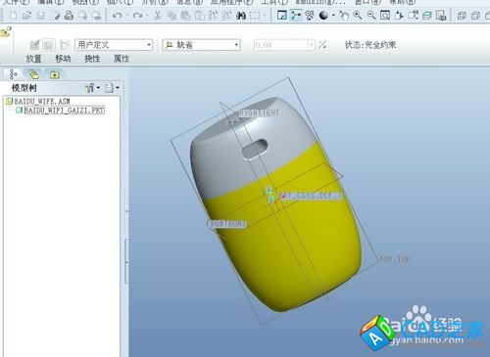
Task: Open the 挠性 flexibility tab
Action: coord(92,59)
